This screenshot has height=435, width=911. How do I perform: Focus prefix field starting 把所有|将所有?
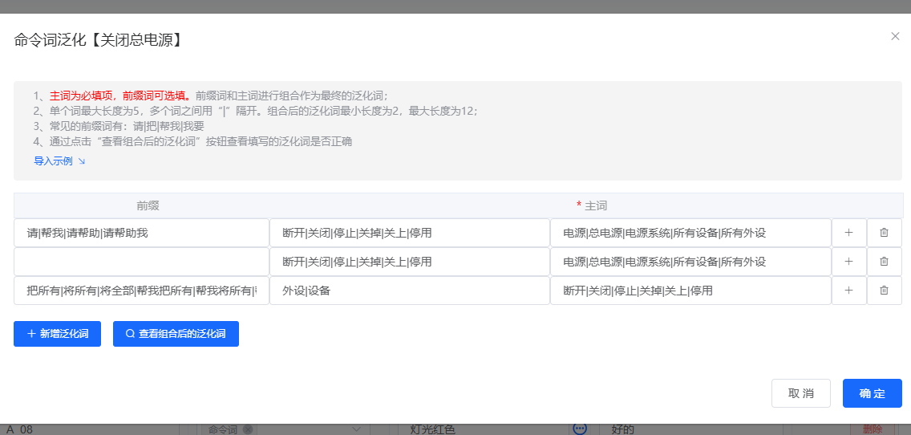142,291
